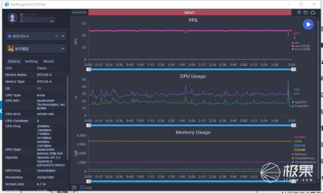Open the cloud upload icon

pos(313,12)
